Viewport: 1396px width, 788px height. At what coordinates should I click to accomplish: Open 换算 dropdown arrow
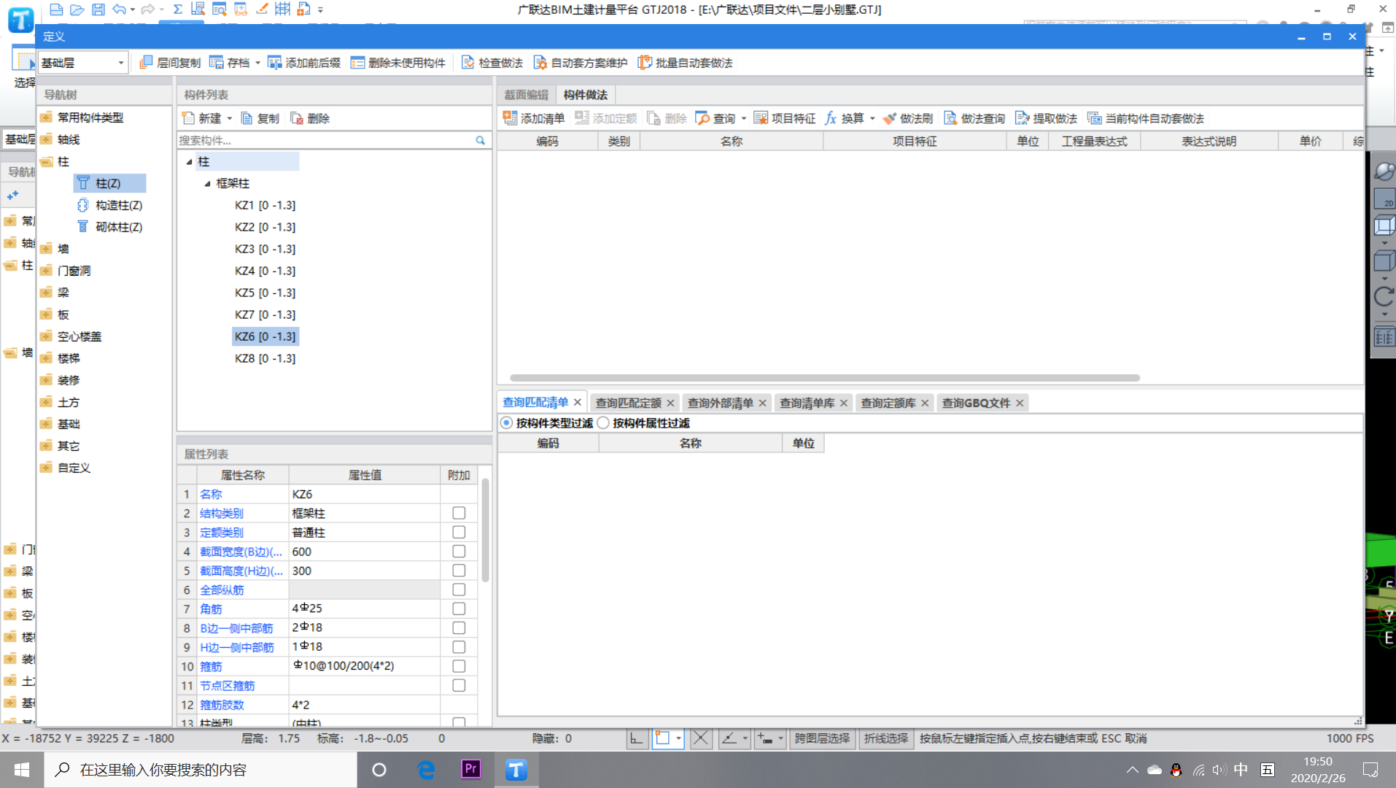pyautogui.click(x=872, y=118)
